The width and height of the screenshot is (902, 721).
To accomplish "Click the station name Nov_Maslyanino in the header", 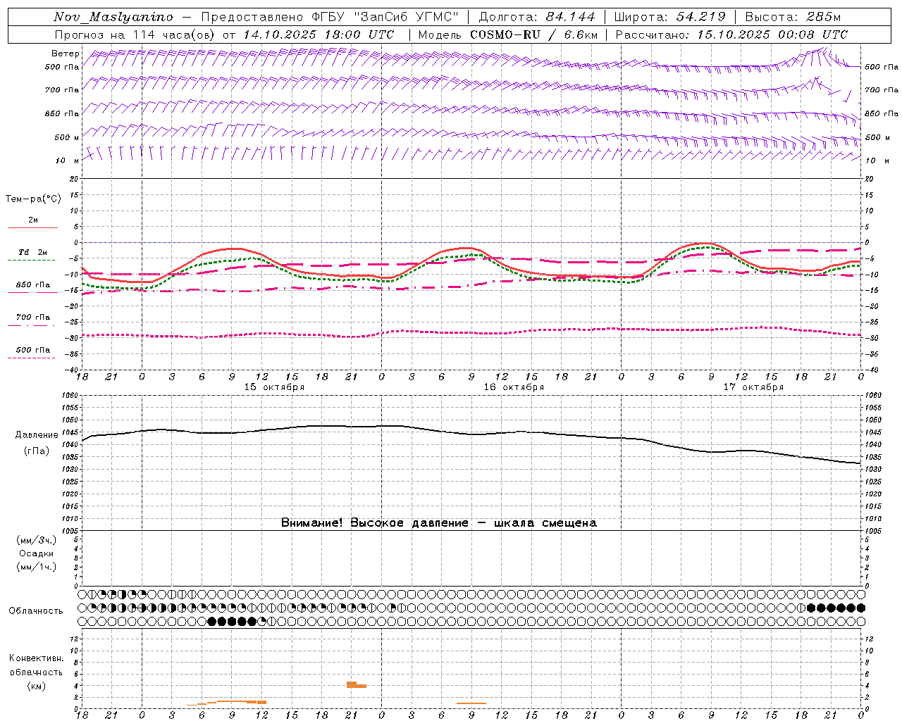I will [x=113, y=17].
